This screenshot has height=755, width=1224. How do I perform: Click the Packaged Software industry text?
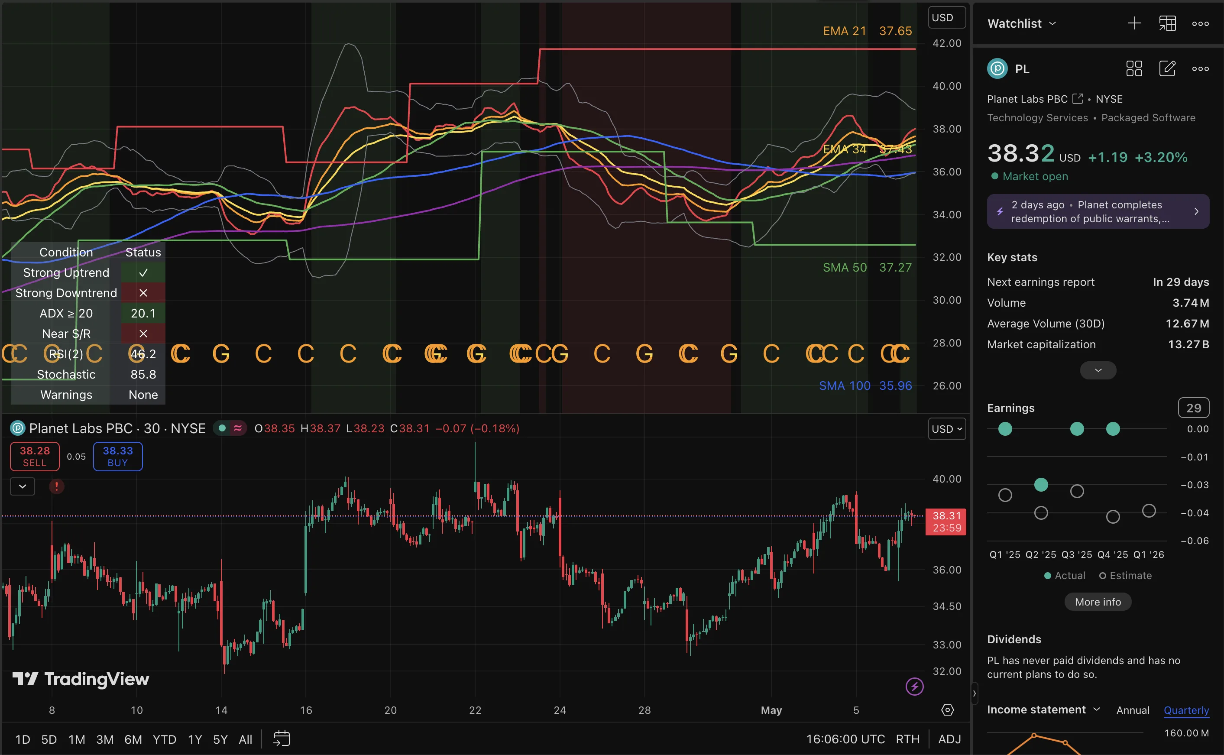pos(1148,117)
